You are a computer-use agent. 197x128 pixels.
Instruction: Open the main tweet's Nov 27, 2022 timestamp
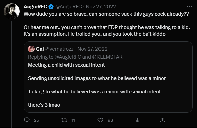101,7
